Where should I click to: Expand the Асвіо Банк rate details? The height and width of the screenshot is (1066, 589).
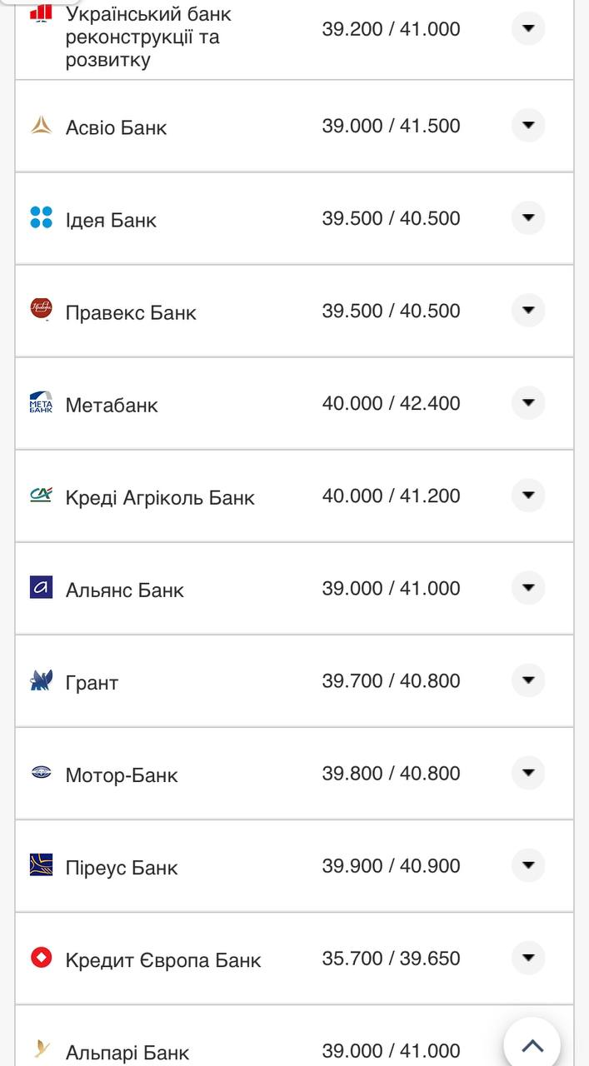(x=527, y=126)
